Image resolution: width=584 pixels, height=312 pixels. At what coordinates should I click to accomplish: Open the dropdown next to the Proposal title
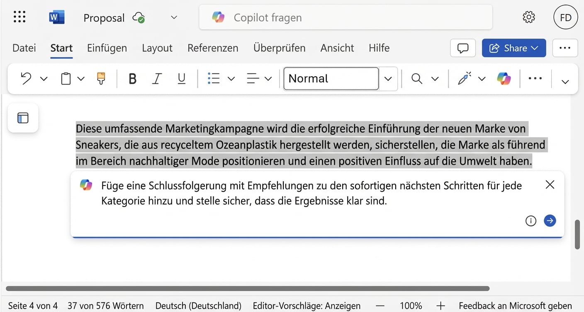[173, 17]
